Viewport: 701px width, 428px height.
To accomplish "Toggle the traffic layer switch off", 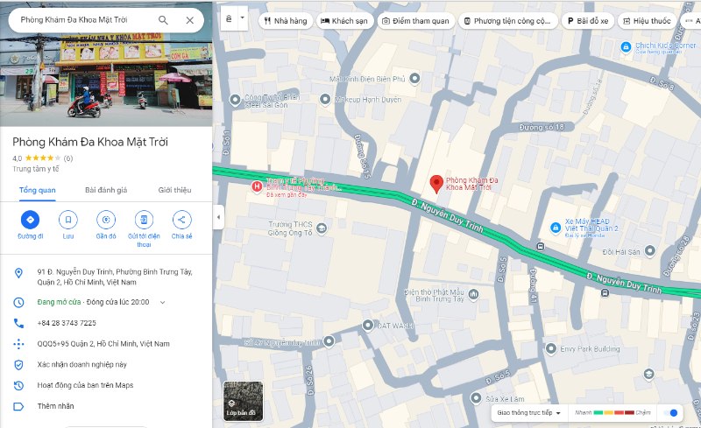I will tap(670, 413).
